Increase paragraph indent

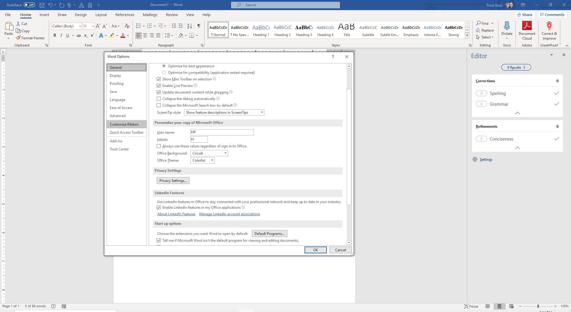[x=181, y=26]
